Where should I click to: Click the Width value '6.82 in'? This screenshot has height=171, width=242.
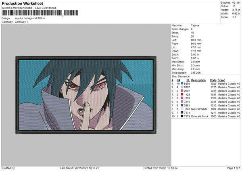click(236, 14)
